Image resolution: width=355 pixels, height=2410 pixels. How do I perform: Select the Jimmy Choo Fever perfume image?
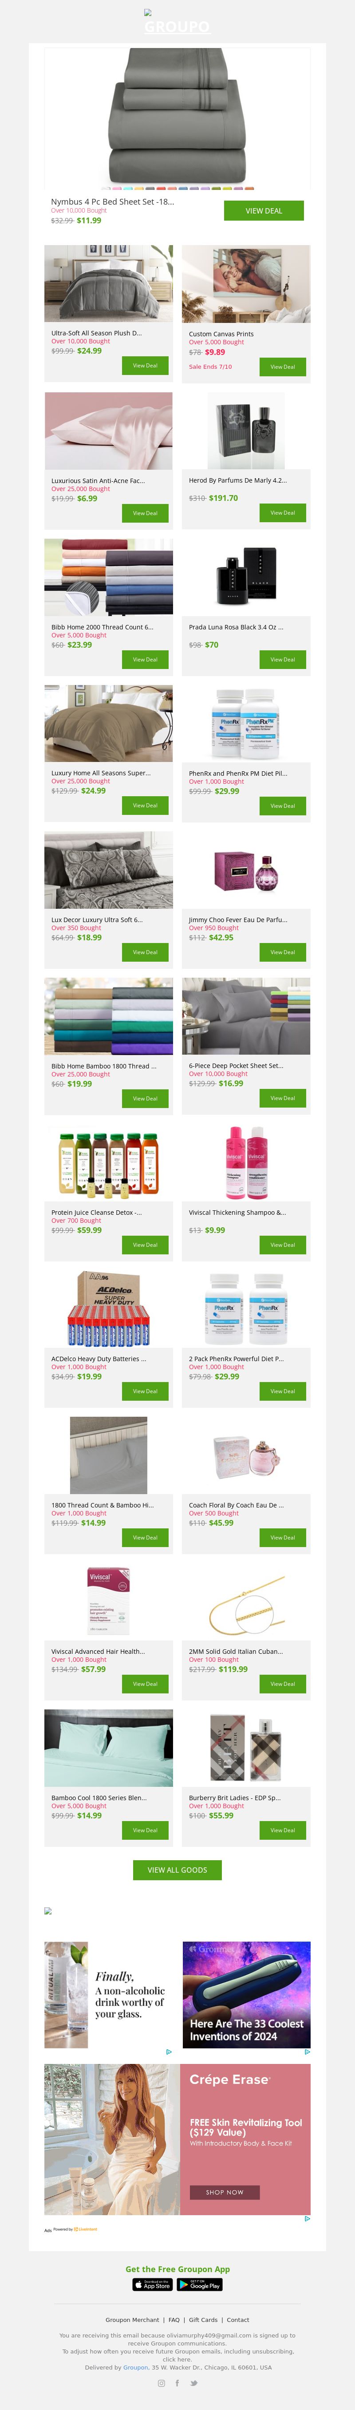coord(247,870)
